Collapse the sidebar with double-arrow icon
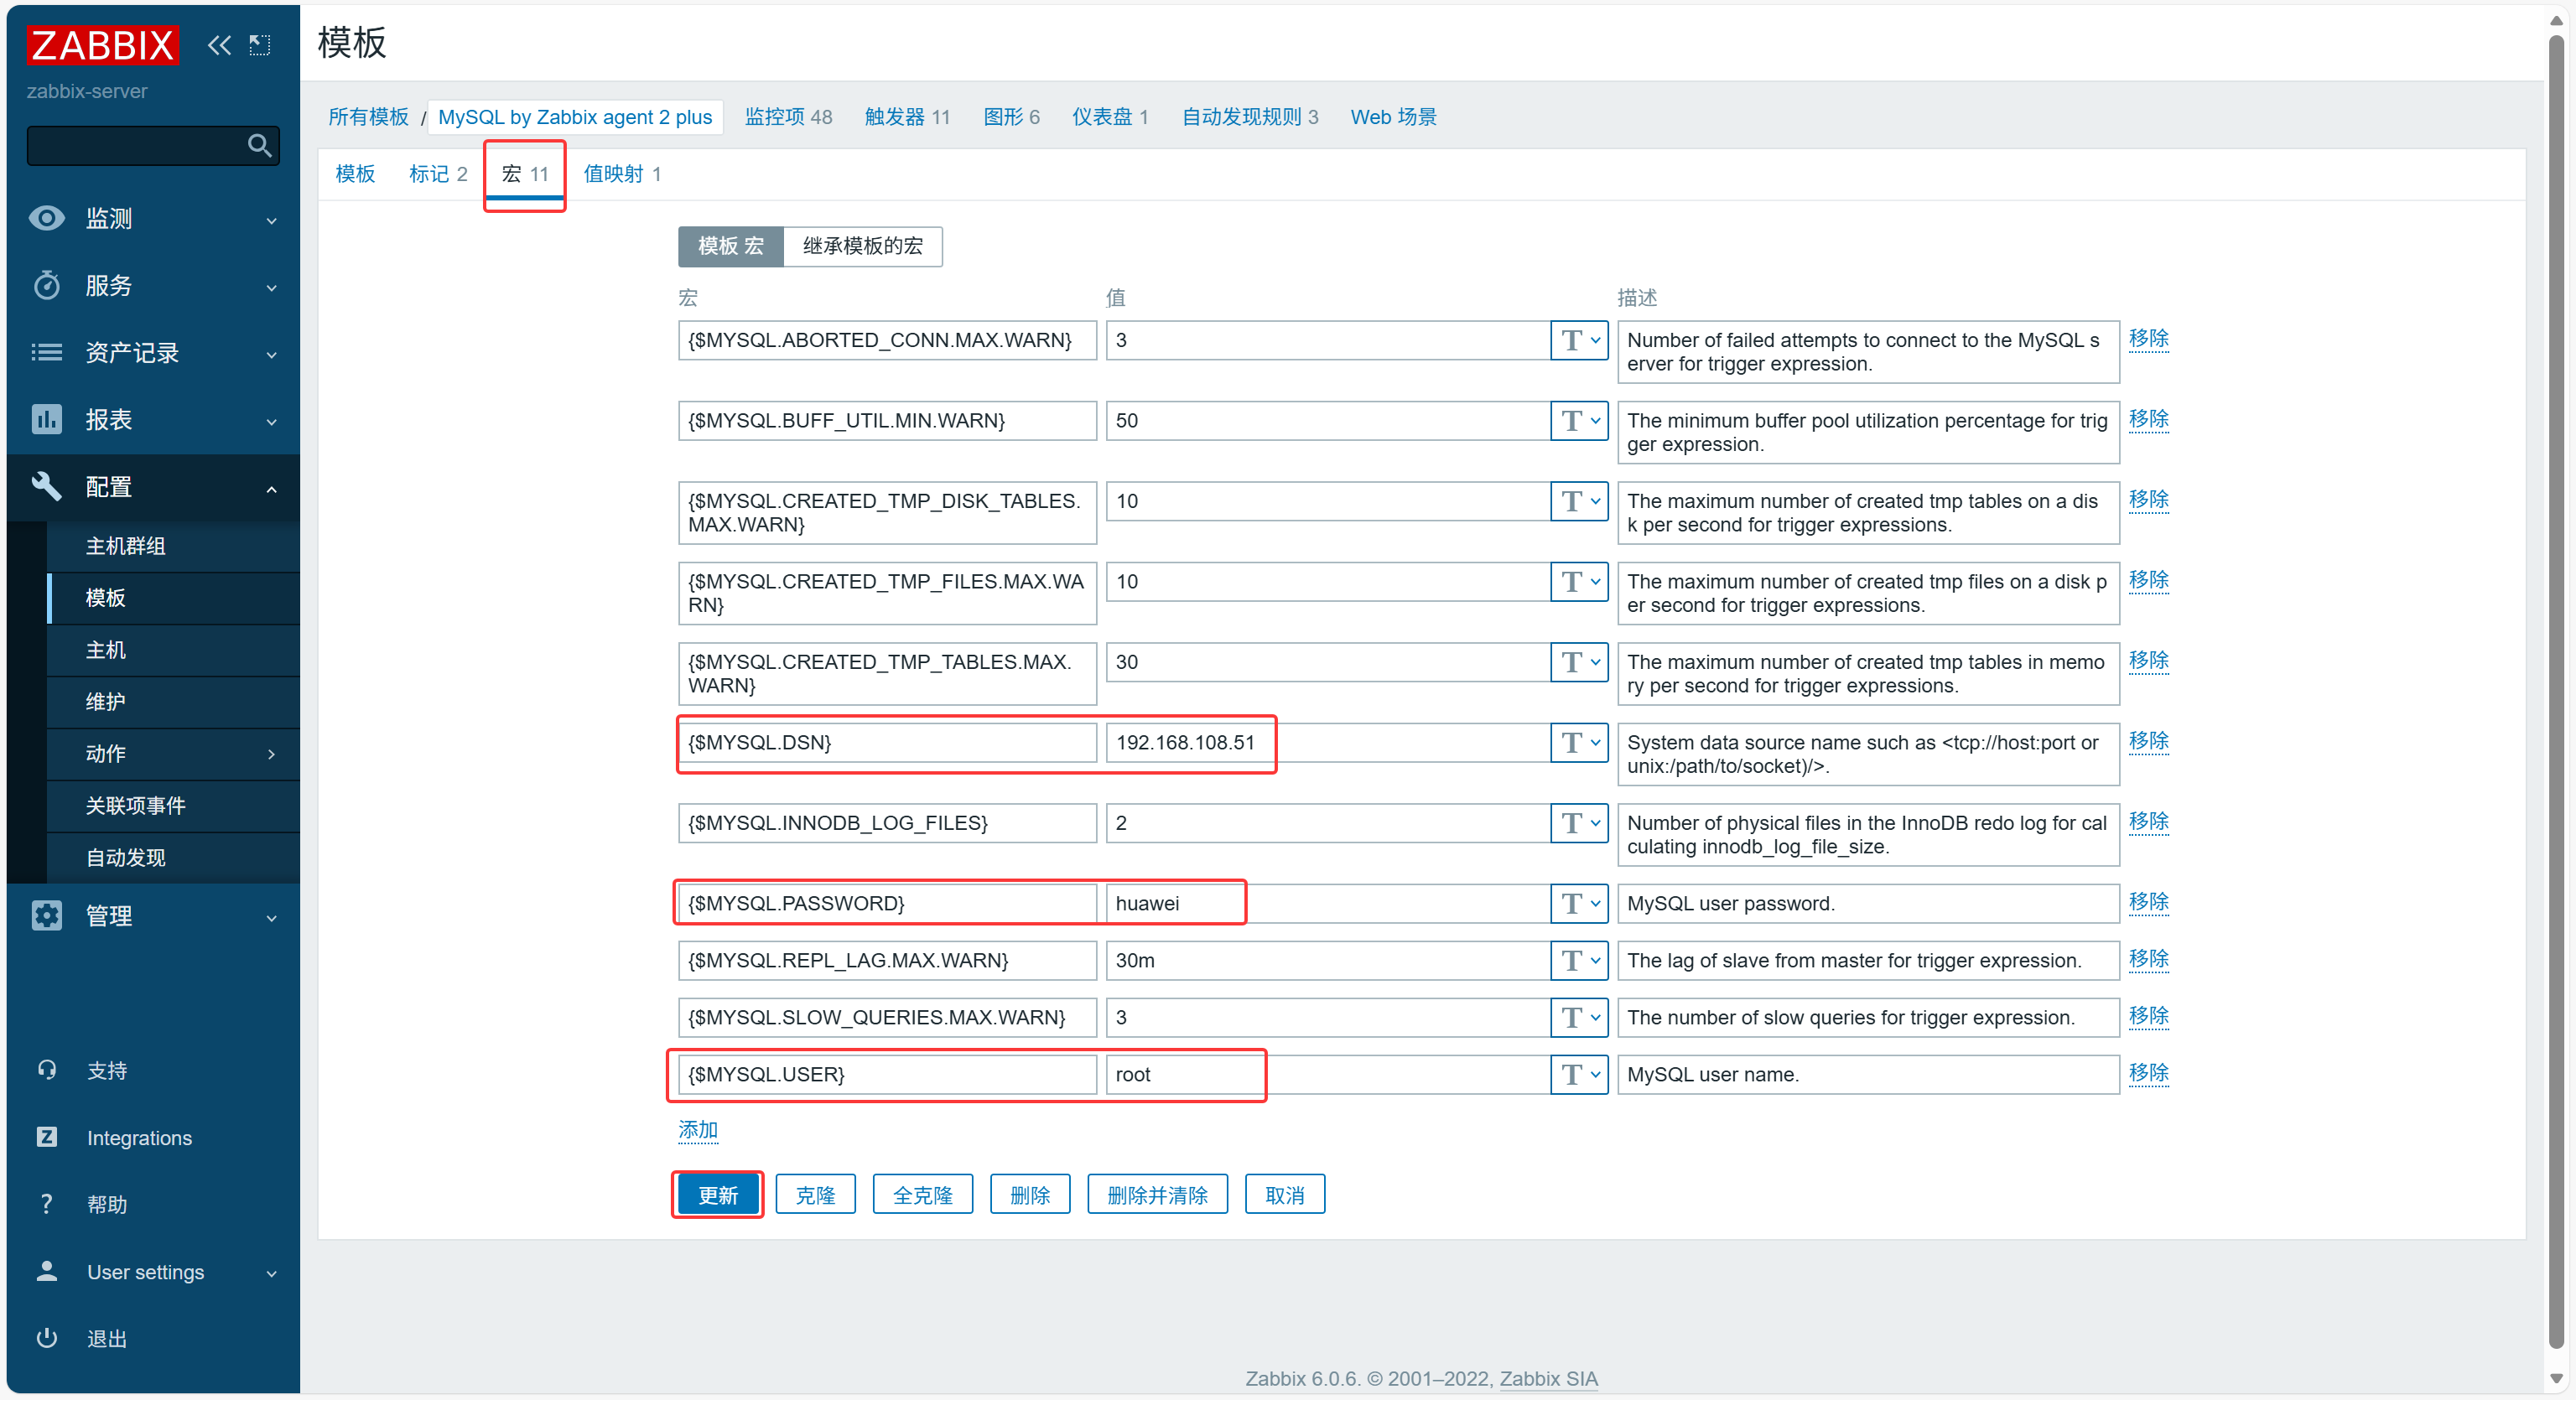Viewport: 2576px width, 1405px height. tap(219, 45)
